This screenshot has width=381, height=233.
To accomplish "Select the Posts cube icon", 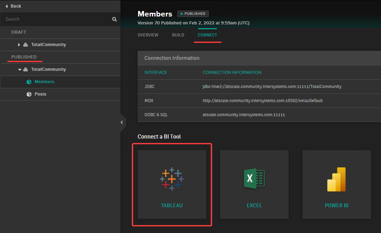I will tap(29, 95).
